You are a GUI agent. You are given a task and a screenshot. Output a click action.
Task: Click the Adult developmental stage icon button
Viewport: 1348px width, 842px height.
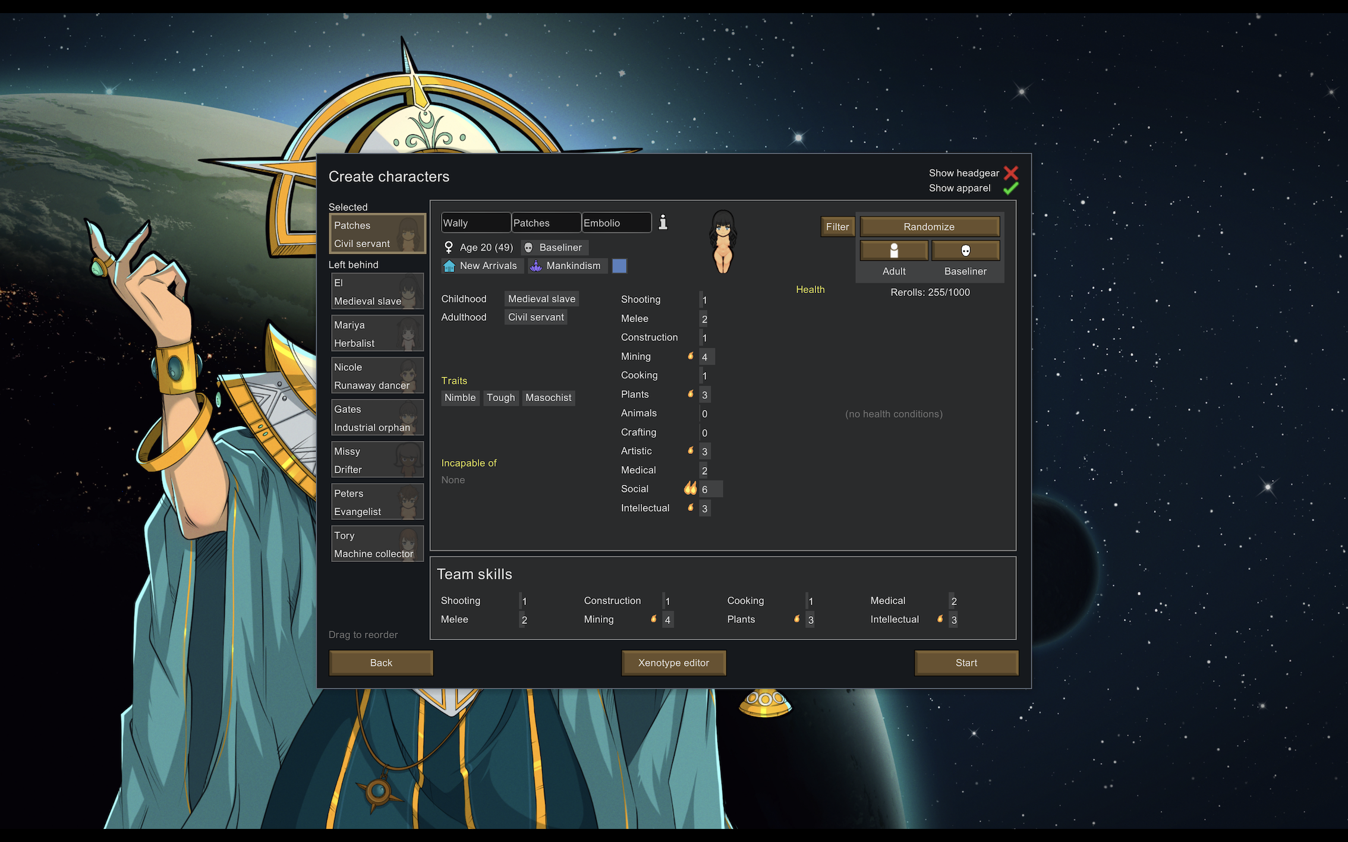[x=893, y=251]
